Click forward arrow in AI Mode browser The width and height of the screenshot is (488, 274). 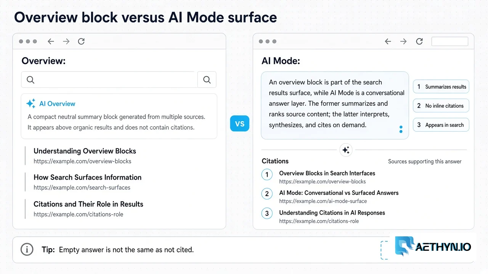(403, 41)
